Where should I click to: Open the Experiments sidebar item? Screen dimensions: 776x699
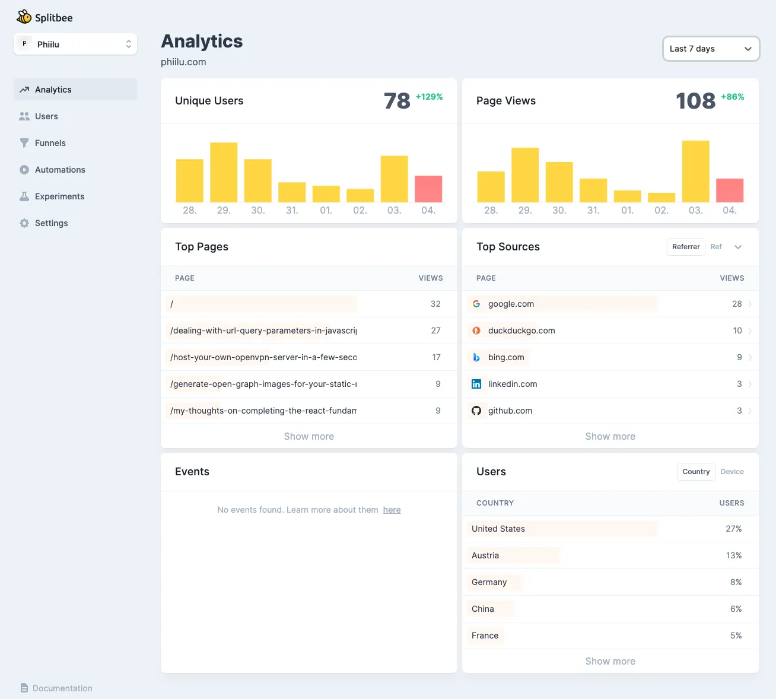75,196
